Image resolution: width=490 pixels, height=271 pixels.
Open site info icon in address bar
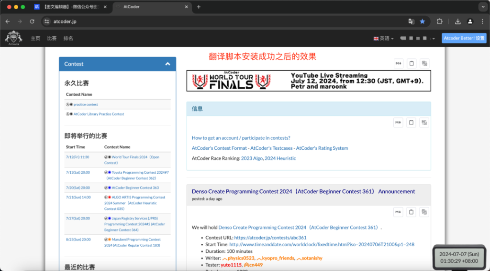click(46, 21)
